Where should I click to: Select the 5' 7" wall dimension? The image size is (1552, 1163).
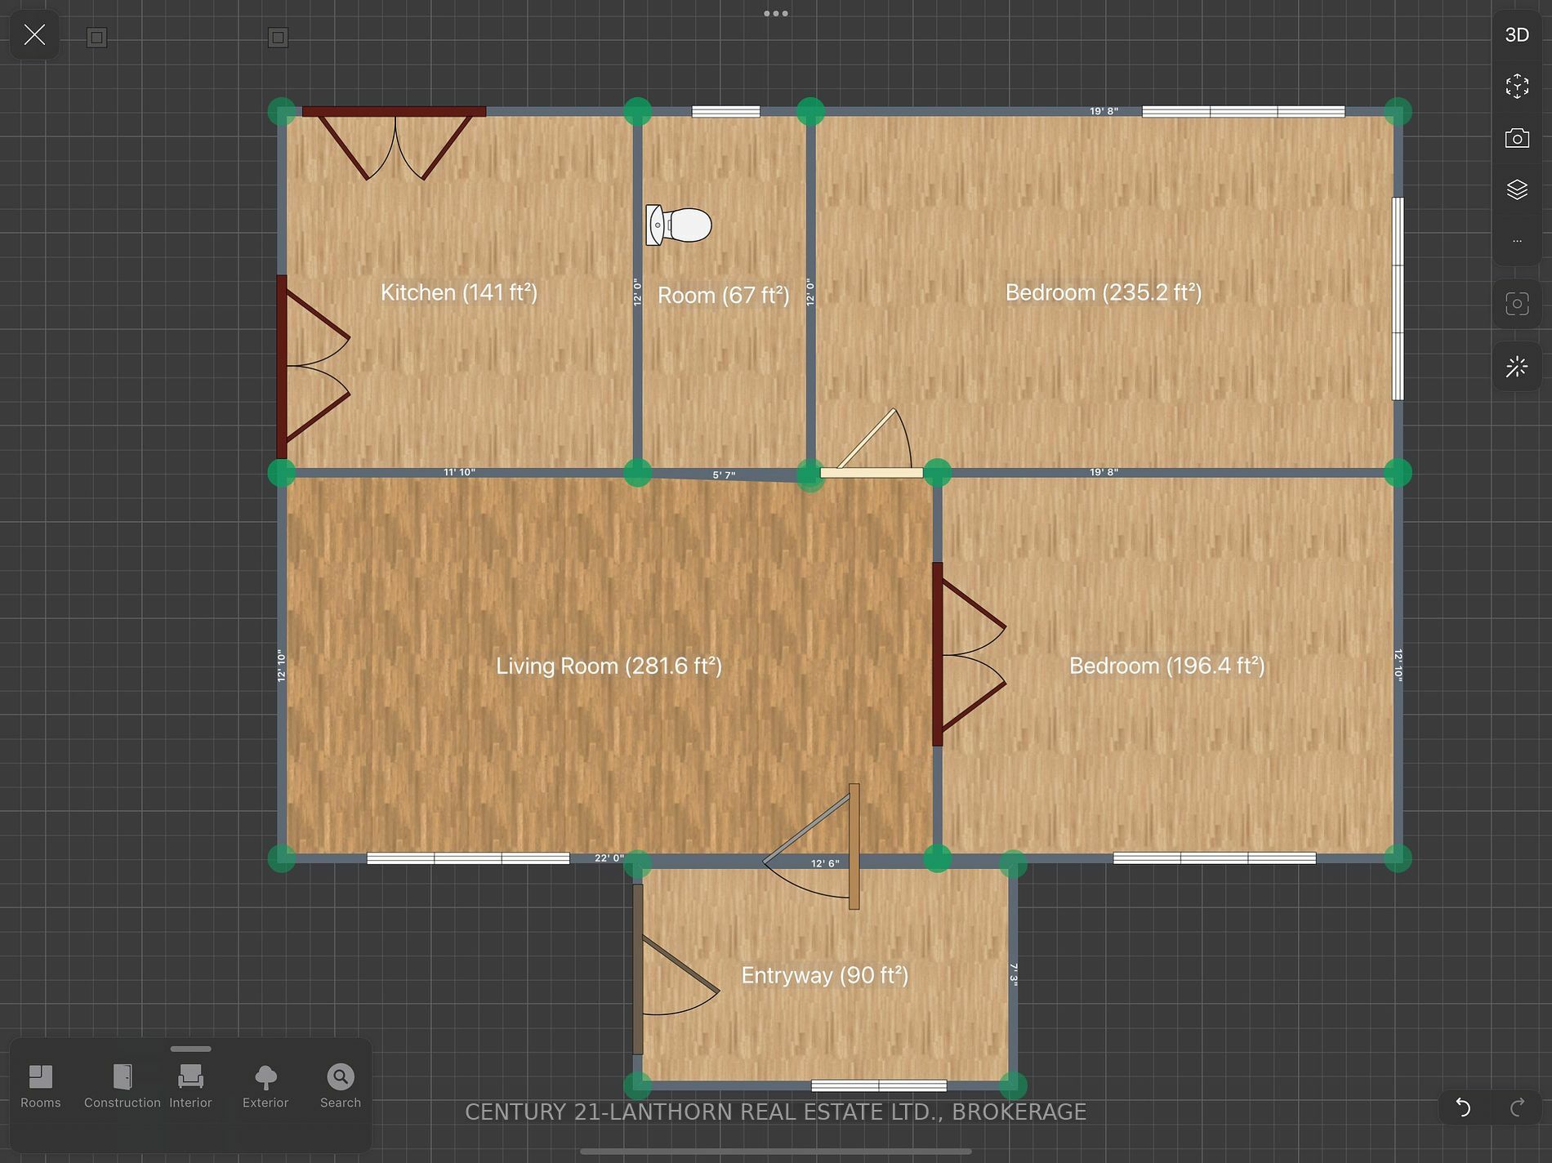724,475
